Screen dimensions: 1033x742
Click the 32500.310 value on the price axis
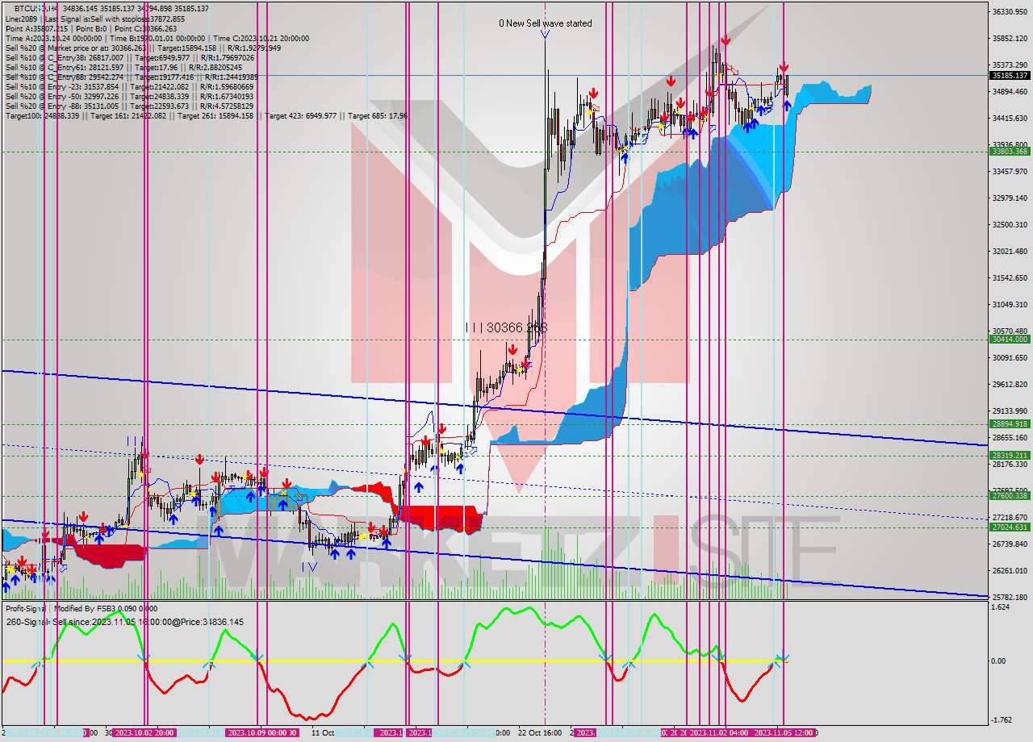(x=1010, y=224)
